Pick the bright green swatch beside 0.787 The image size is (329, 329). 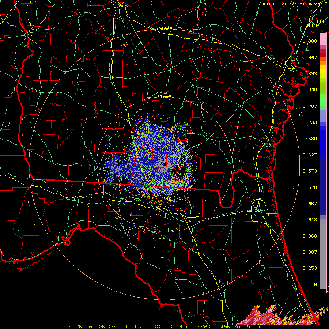click(323, 101)
